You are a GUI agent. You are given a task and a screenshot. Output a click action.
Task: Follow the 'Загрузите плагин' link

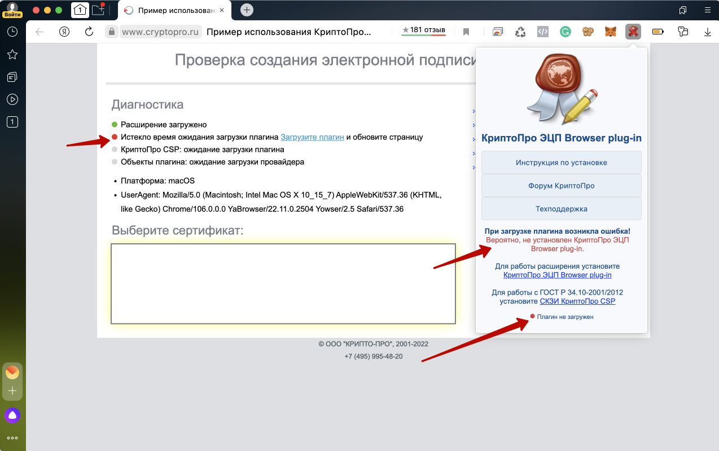312,137
